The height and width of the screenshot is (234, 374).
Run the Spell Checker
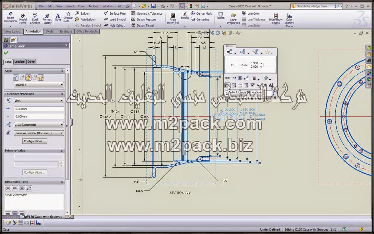point(35,19)
